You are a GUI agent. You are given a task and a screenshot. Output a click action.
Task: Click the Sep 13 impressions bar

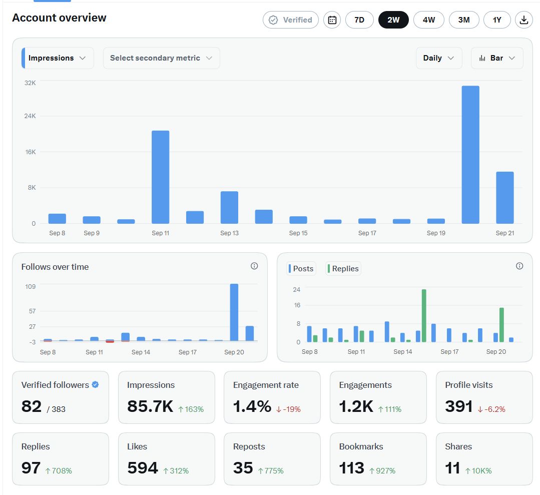pos(229,207)
